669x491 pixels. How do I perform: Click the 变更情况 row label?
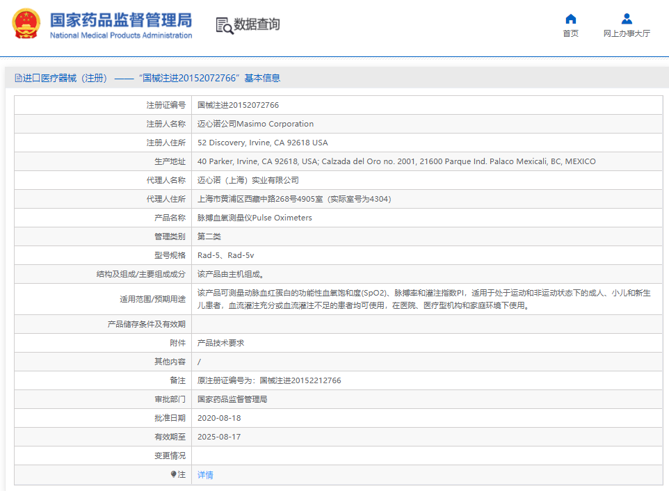170,456
